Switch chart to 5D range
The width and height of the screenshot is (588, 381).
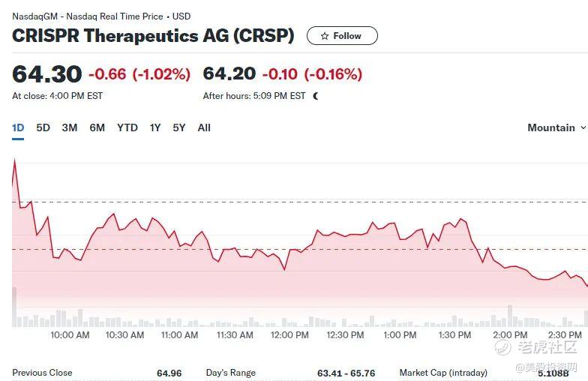pos(43,127)
